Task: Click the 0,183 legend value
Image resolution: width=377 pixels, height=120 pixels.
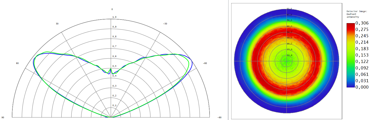Action: [362, 49]
